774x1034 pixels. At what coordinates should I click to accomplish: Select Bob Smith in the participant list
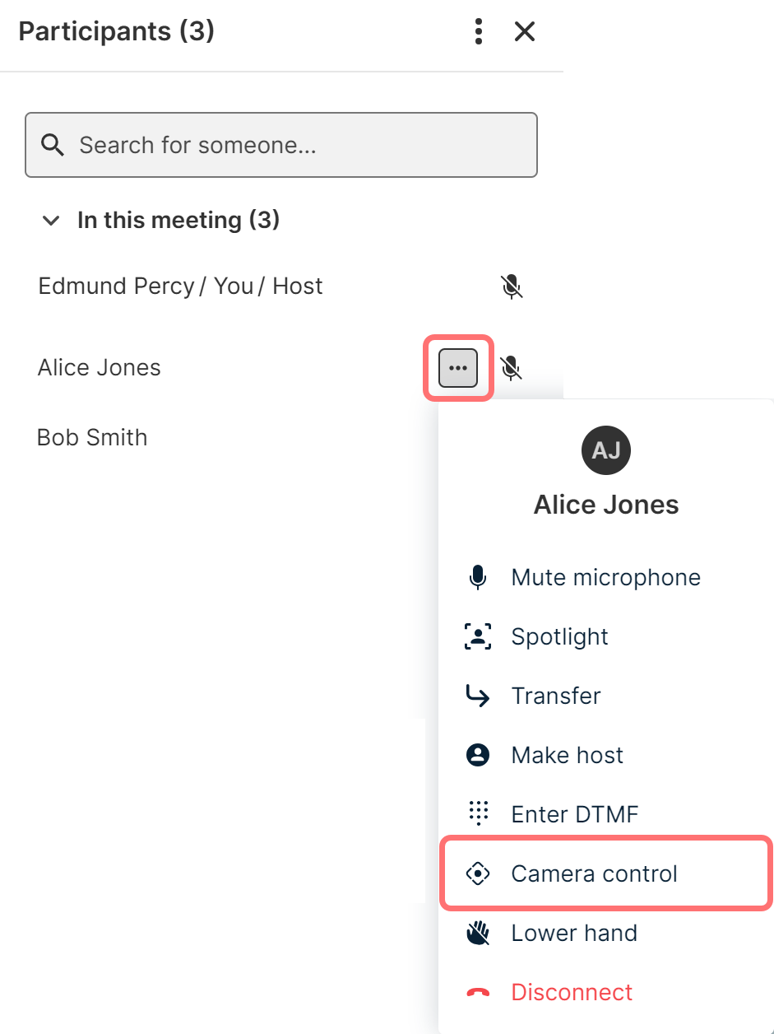pyautogui.click(x=92, y=437)
